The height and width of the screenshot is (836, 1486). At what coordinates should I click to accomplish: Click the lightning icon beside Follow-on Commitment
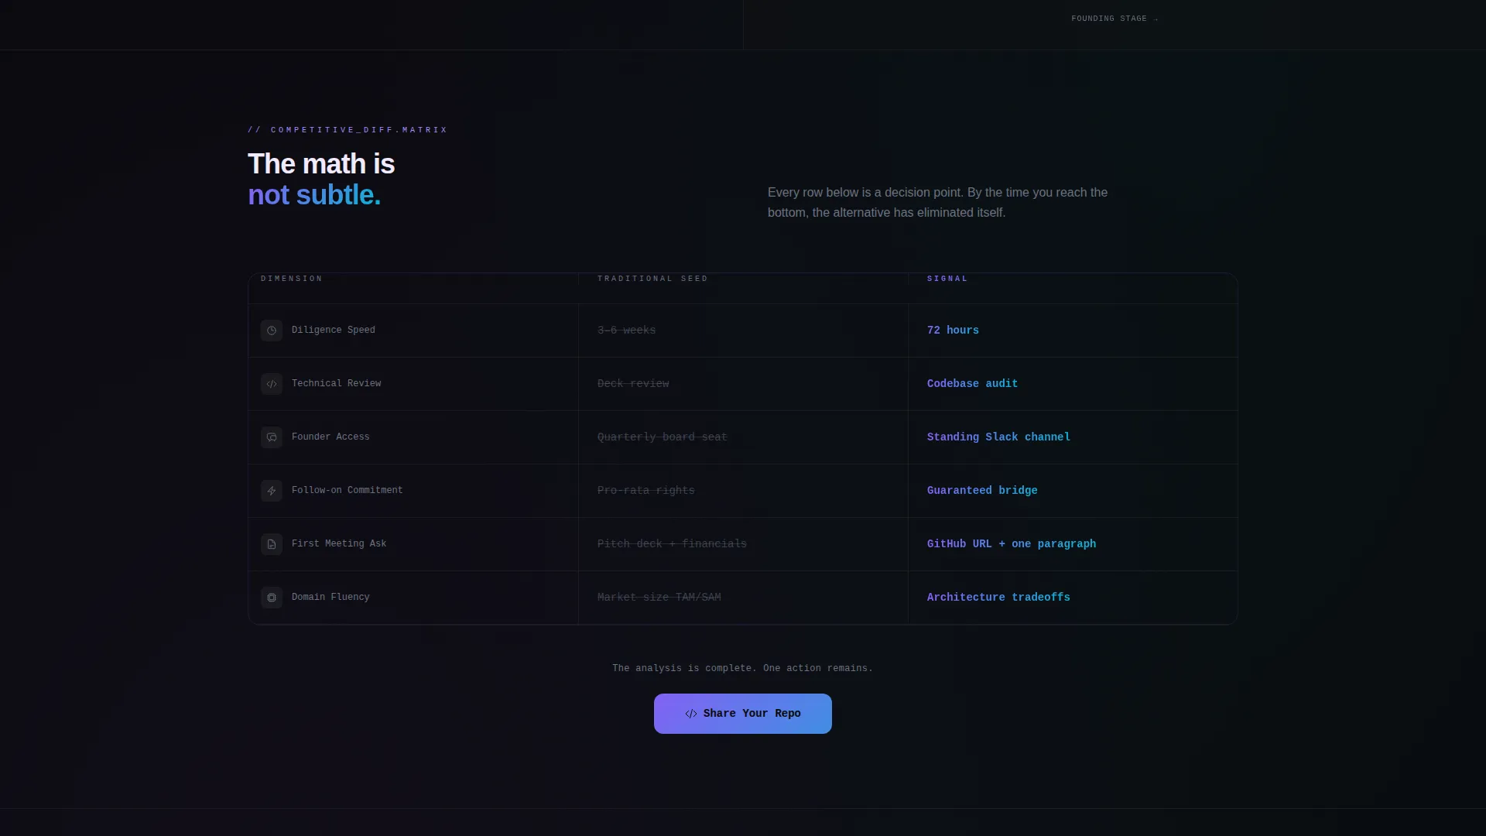click(x=272, y=491)
